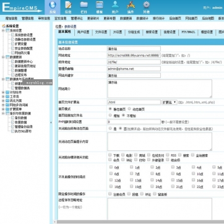Open 数据更新中心 in the sidebar tree
224x224 pixels.
(x=24, y=61)
